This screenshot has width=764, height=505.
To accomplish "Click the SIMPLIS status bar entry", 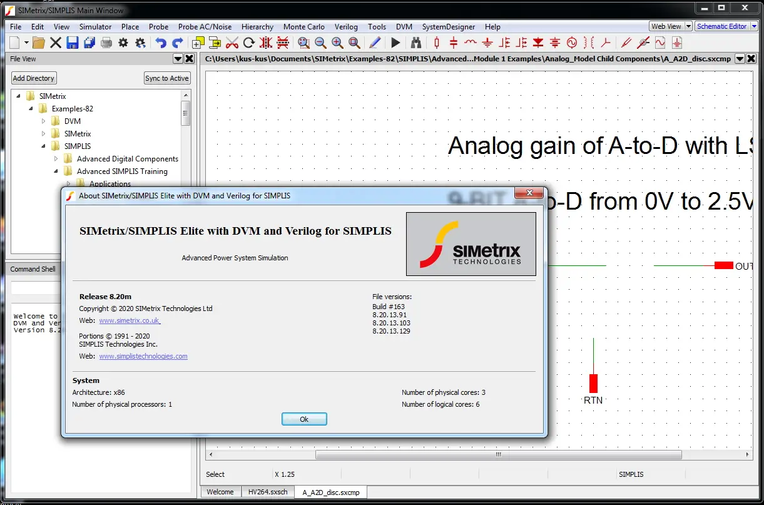I will [x=631, y=474].
